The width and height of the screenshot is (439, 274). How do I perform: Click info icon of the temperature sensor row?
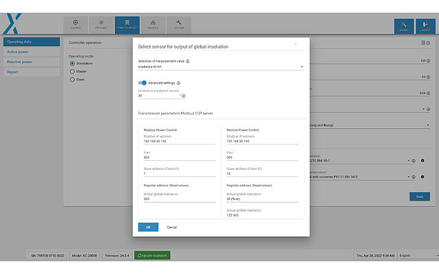(414, 177)
